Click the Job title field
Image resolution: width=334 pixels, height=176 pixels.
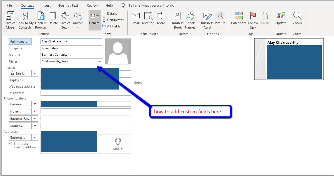(x=71, y=55)
